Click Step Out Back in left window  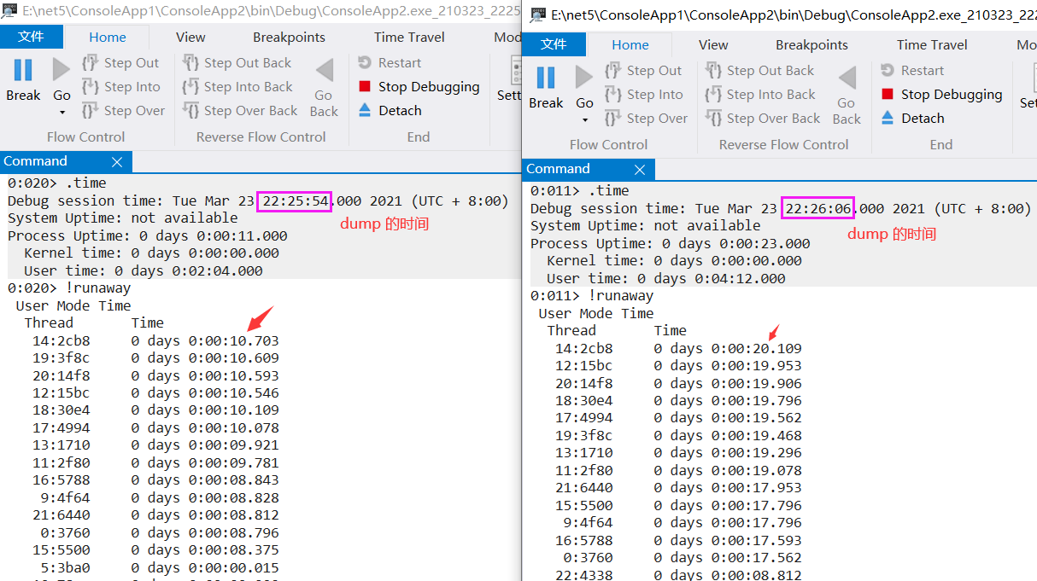(237, 63)
